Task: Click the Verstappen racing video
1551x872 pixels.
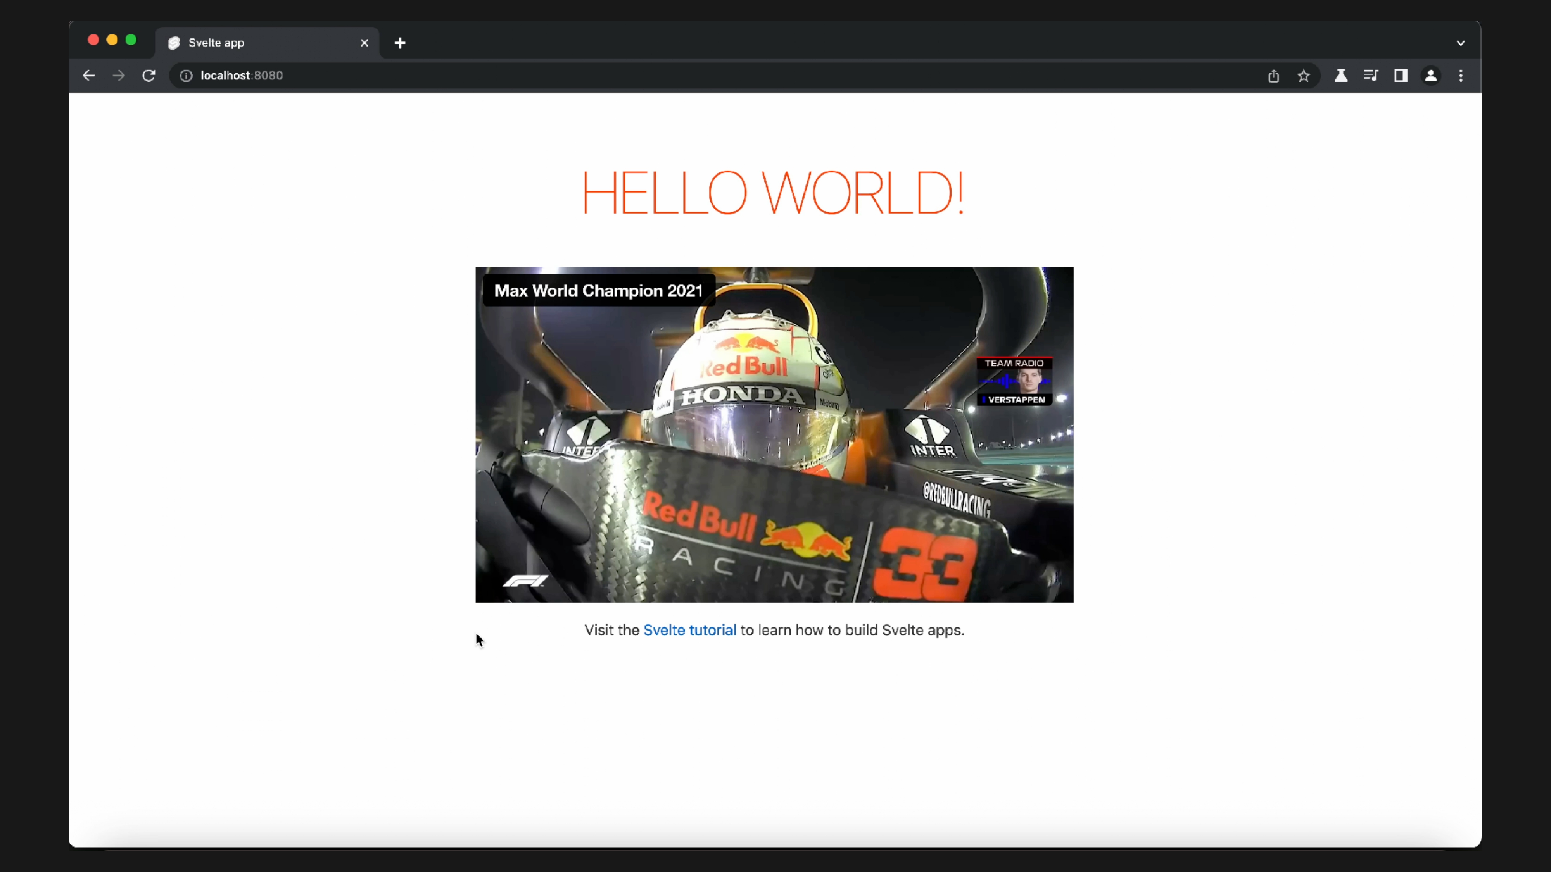Action: point(774,434)
